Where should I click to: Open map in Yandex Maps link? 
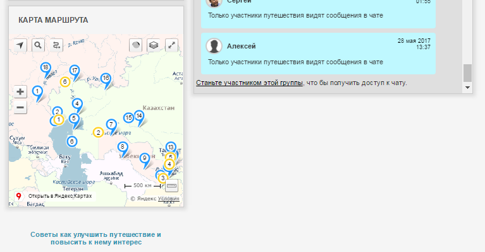click(x=59, y=197)
